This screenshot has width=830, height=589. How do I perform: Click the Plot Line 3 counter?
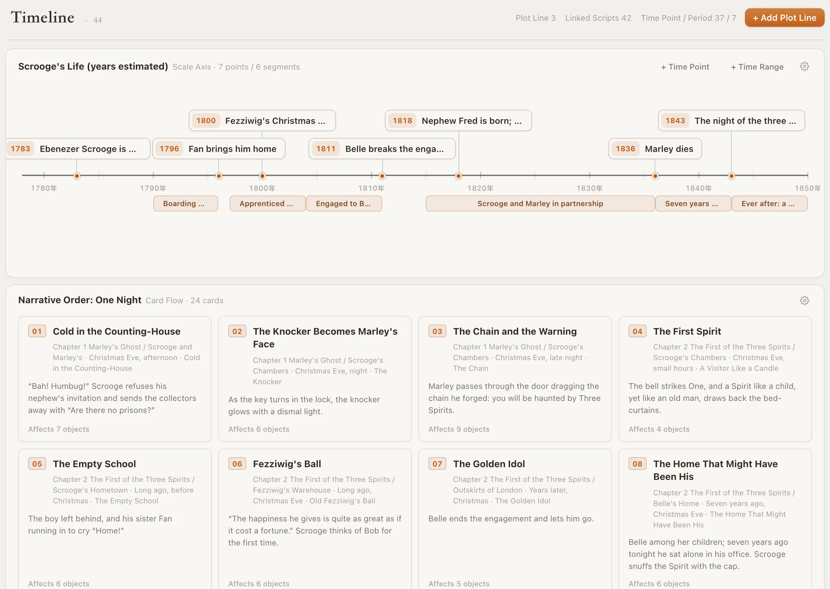(x=535, y=18)
